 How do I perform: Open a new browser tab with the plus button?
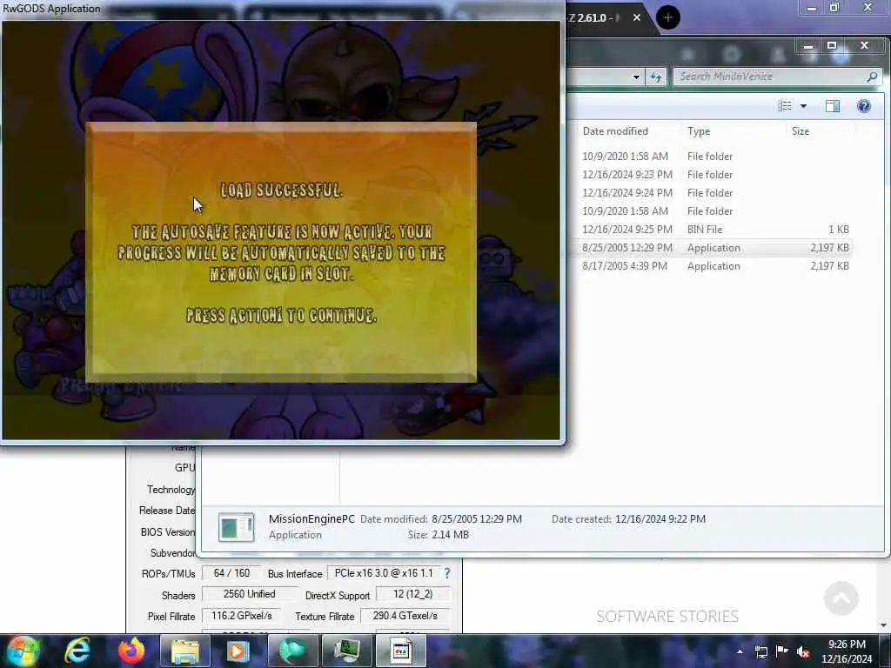pyautogui.click(x=668, y=17)
